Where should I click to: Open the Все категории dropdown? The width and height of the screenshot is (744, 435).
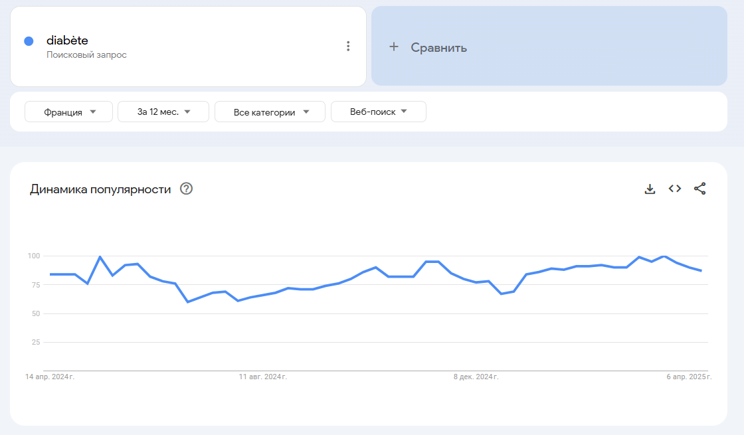click(x=270, y=112)
